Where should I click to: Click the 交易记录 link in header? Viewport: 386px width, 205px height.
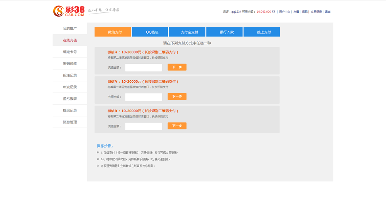click(x=316, y=12)
